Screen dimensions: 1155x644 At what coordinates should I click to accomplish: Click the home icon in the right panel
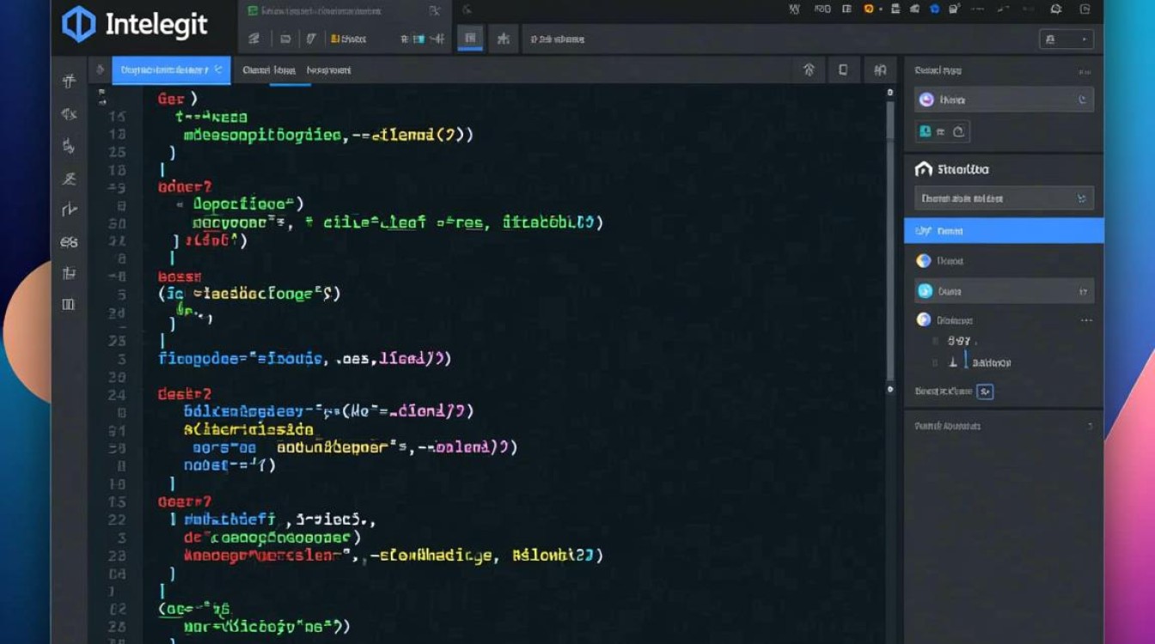coord(924,169)
